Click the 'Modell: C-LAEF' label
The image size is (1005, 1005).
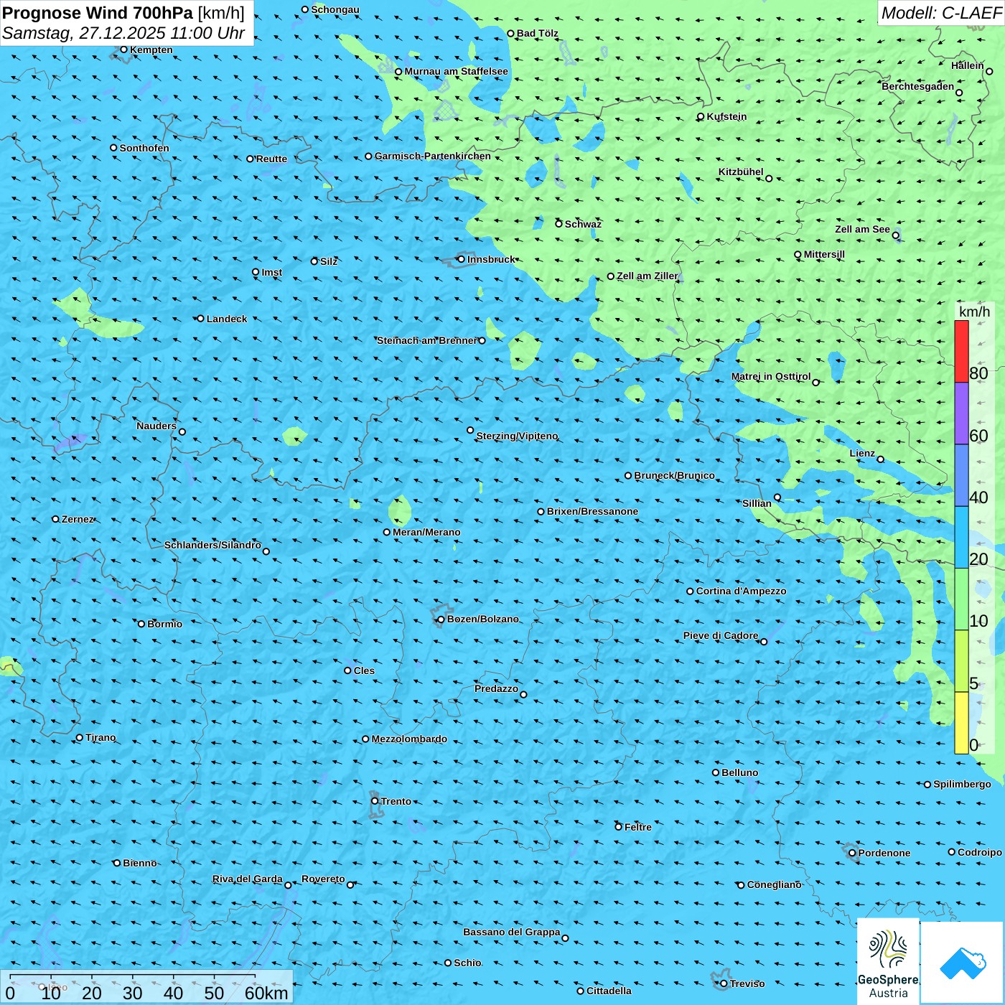(x=941, y=12)
